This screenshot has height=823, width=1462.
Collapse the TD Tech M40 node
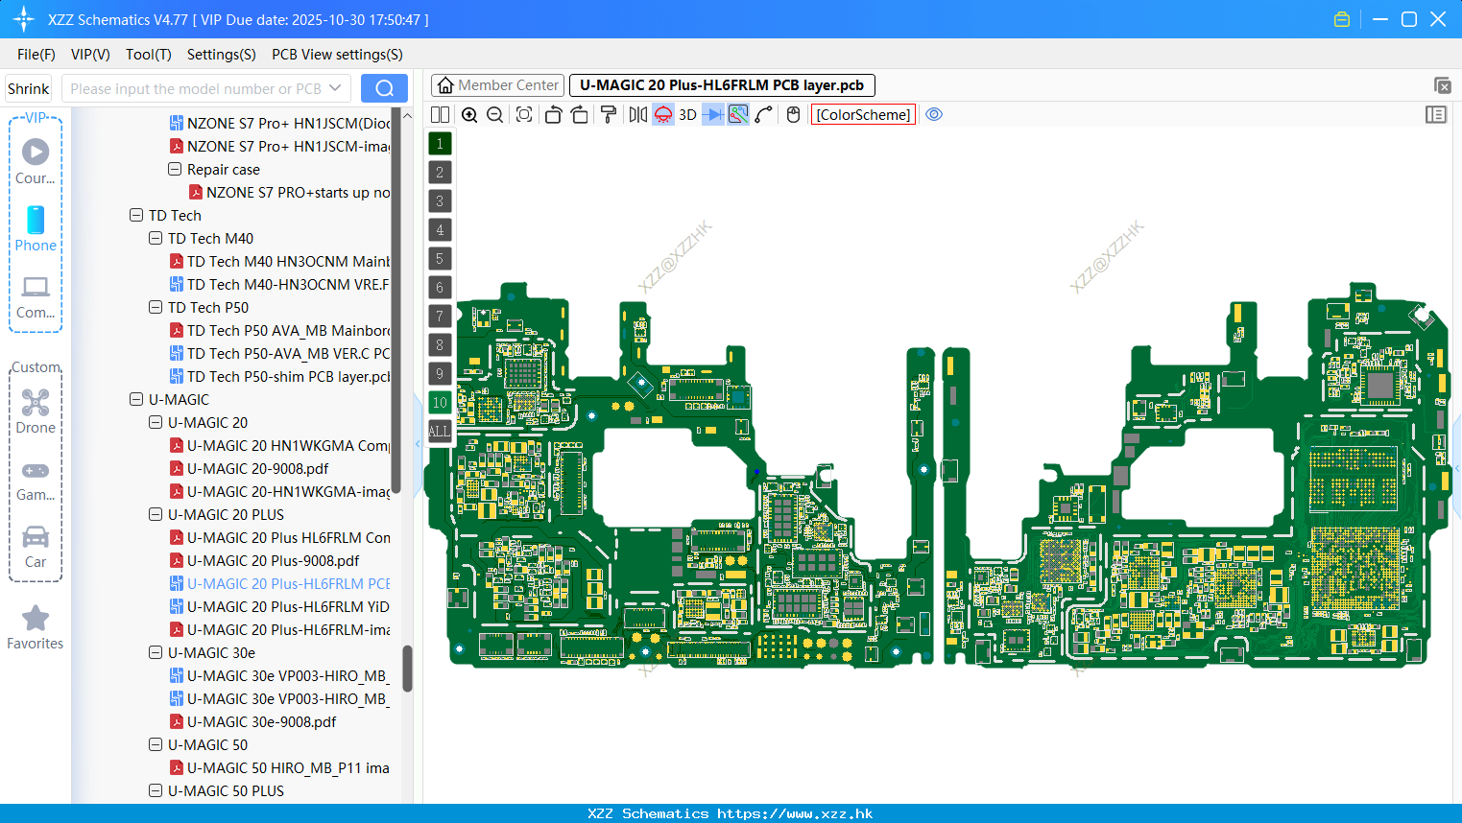coord(156,238)
